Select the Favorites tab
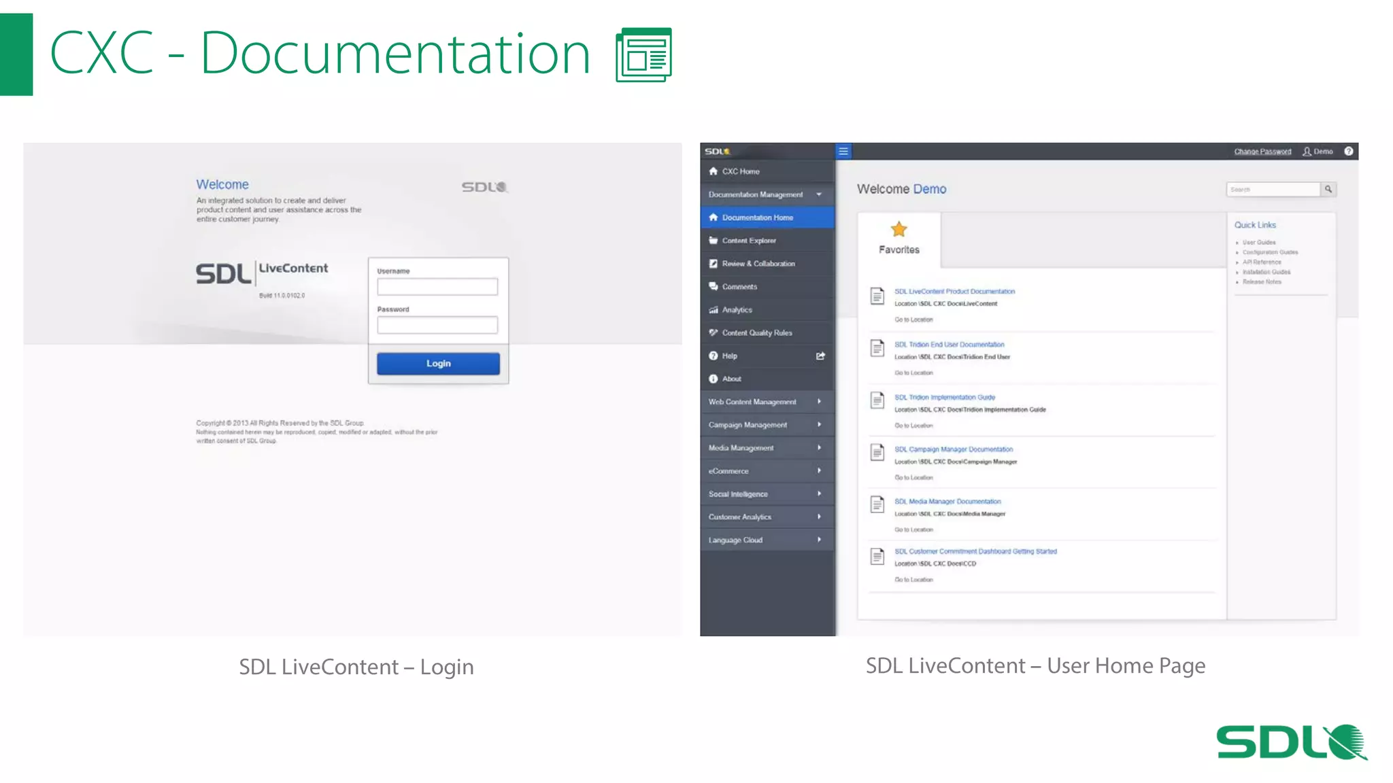1393x783 pixels. pyautogui.click(x=899, y=240)
